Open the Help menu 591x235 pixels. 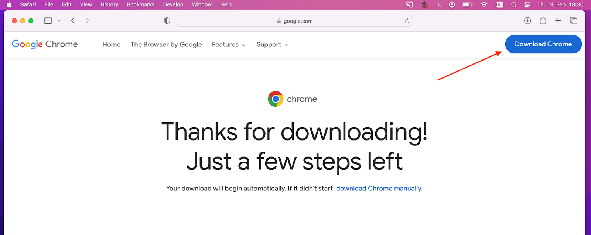[x=226, y=4]
